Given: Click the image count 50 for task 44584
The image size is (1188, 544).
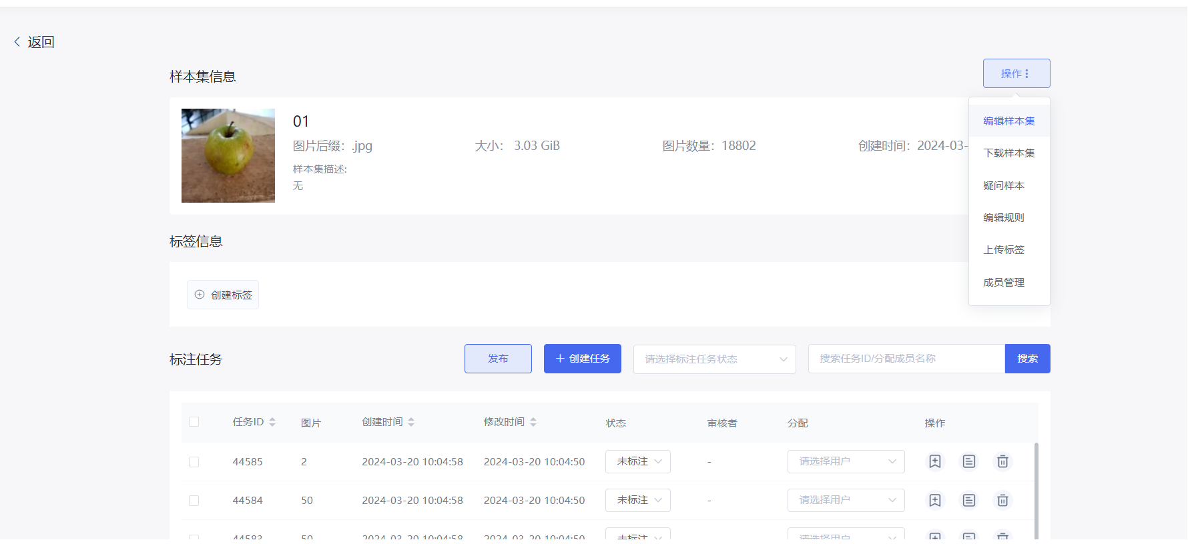Looking at the screenshot, I should click(307, 501).
